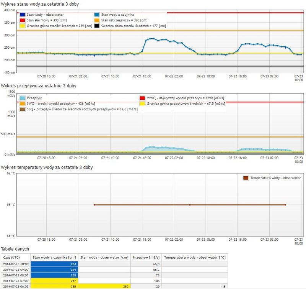Click the light blue 'Przepływ' legend swatch

tap(22, 98)
